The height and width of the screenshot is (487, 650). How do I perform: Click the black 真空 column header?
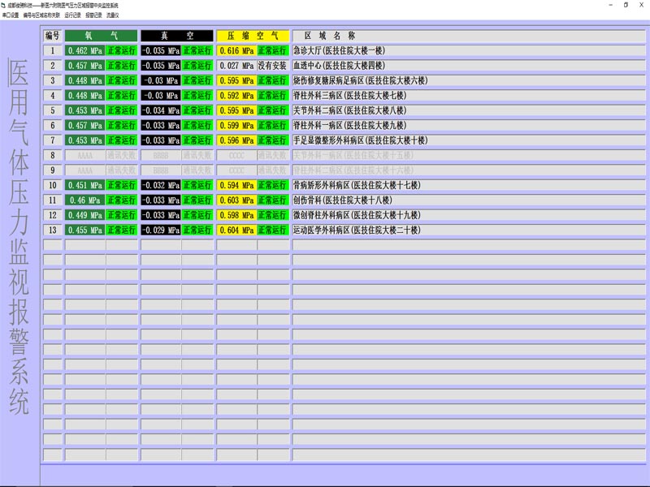pyautogui.click(x=176, y=36)
